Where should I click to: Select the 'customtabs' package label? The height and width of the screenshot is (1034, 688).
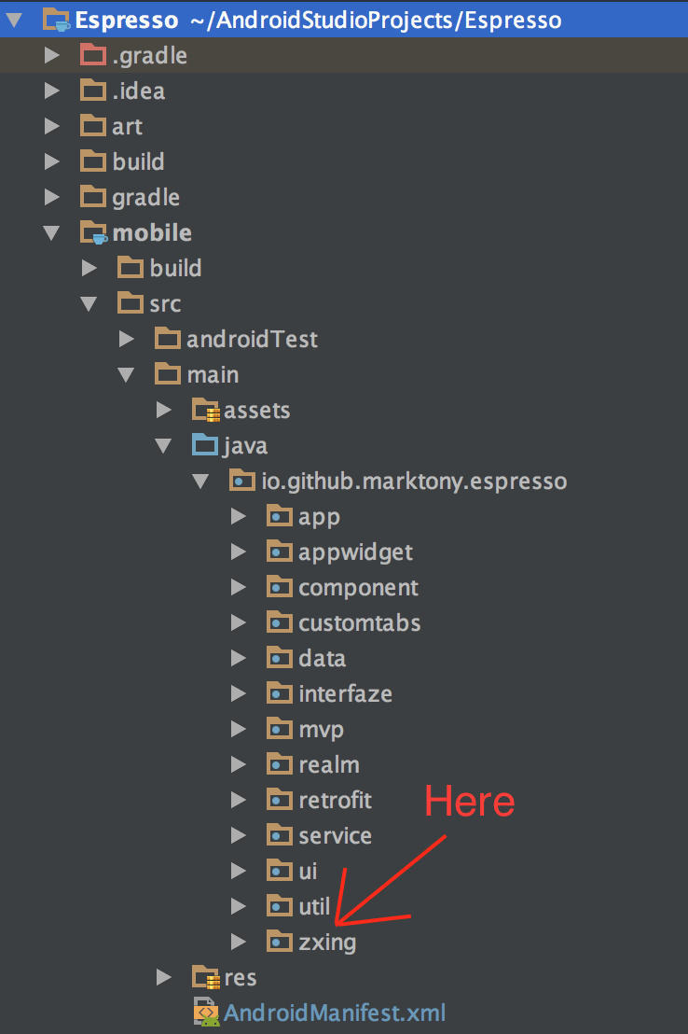359,622
